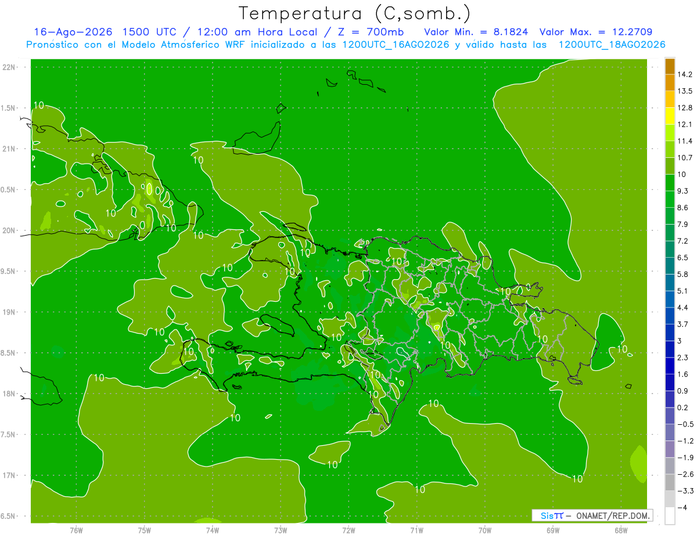Click the '10.7' color scale value

point(685,157)
